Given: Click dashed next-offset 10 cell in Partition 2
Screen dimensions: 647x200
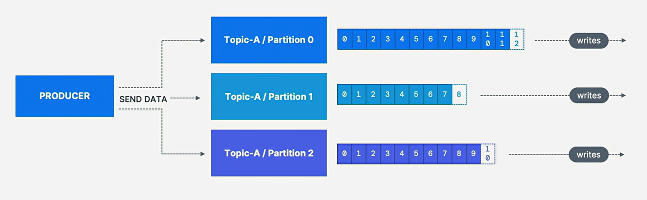Looking at the screenshot, I should click(488, 154).
